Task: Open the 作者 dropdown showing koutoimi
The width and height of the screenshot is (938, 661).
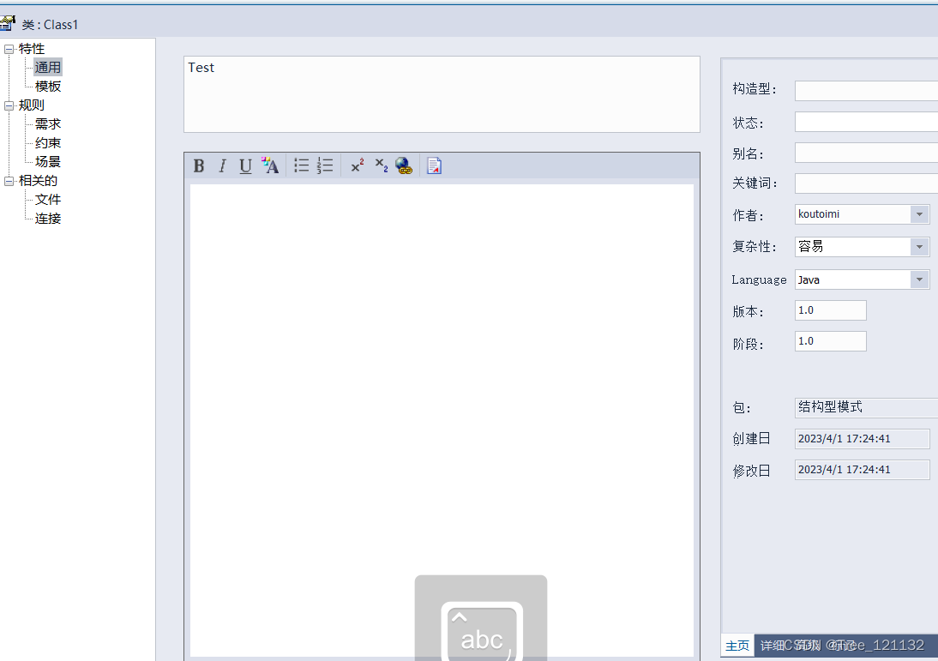Action: 919,214
